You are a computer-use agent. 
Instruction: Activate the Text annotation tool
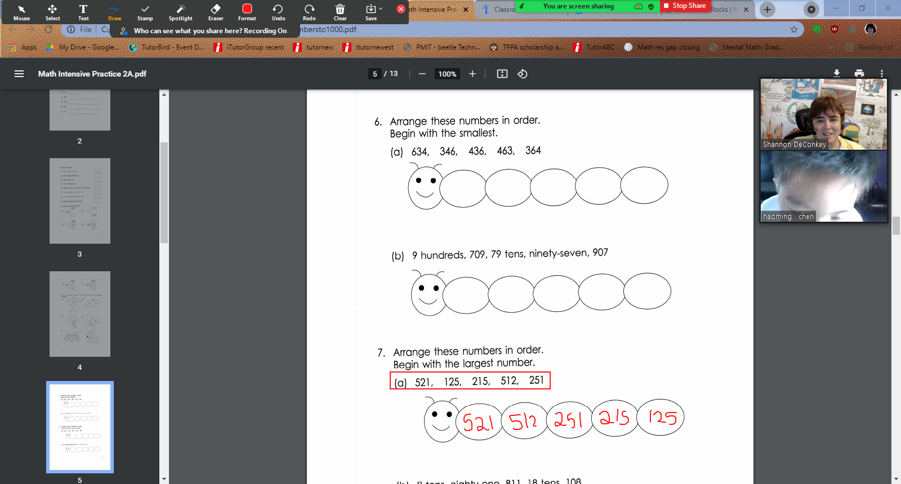coord(83,12)
